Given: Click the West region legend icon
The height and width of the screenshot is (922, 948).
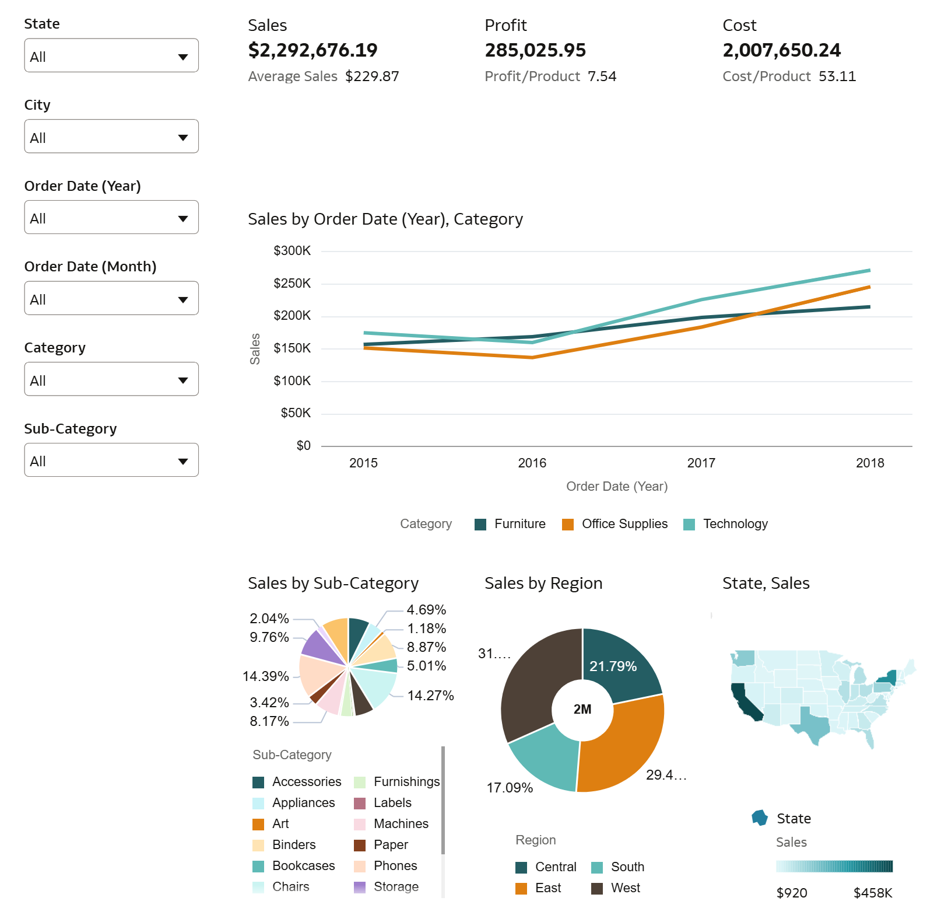Looking at the screenshot, I should click(597, 889).
